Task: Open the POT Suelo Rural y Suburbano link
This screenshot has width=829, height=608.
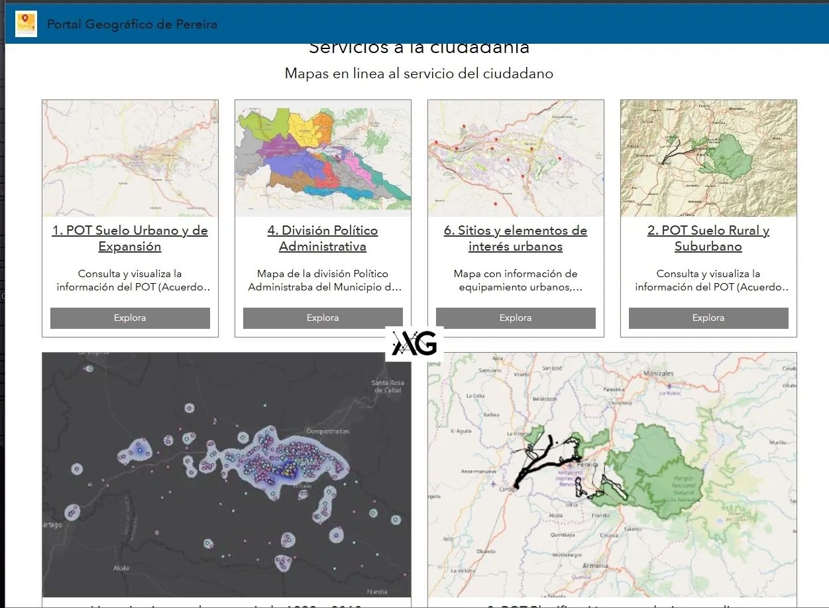Action: (x=708, y=238)
